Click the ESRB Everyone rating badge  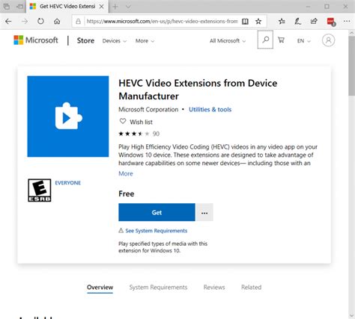(x=40, y=191)
